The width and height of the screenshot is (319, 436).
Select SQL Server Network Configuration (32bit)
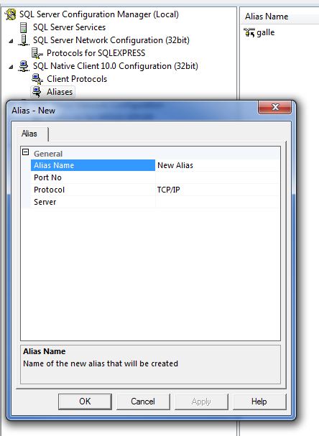coord(111,40)
